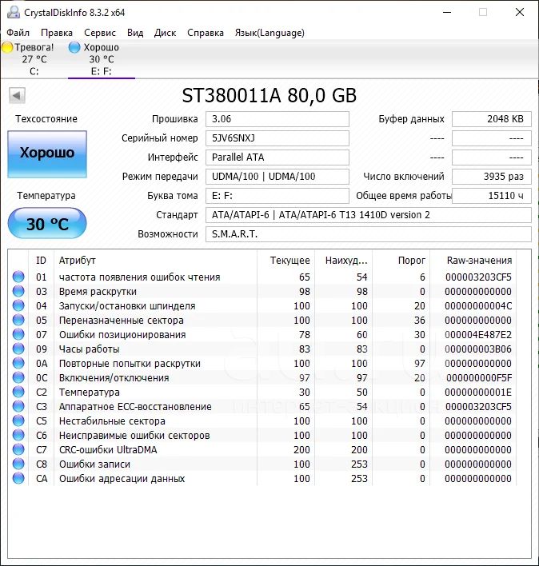Click the Буква тома field E: F:
The width and height of the screenshot is (539, 566).
click(277, 196)
